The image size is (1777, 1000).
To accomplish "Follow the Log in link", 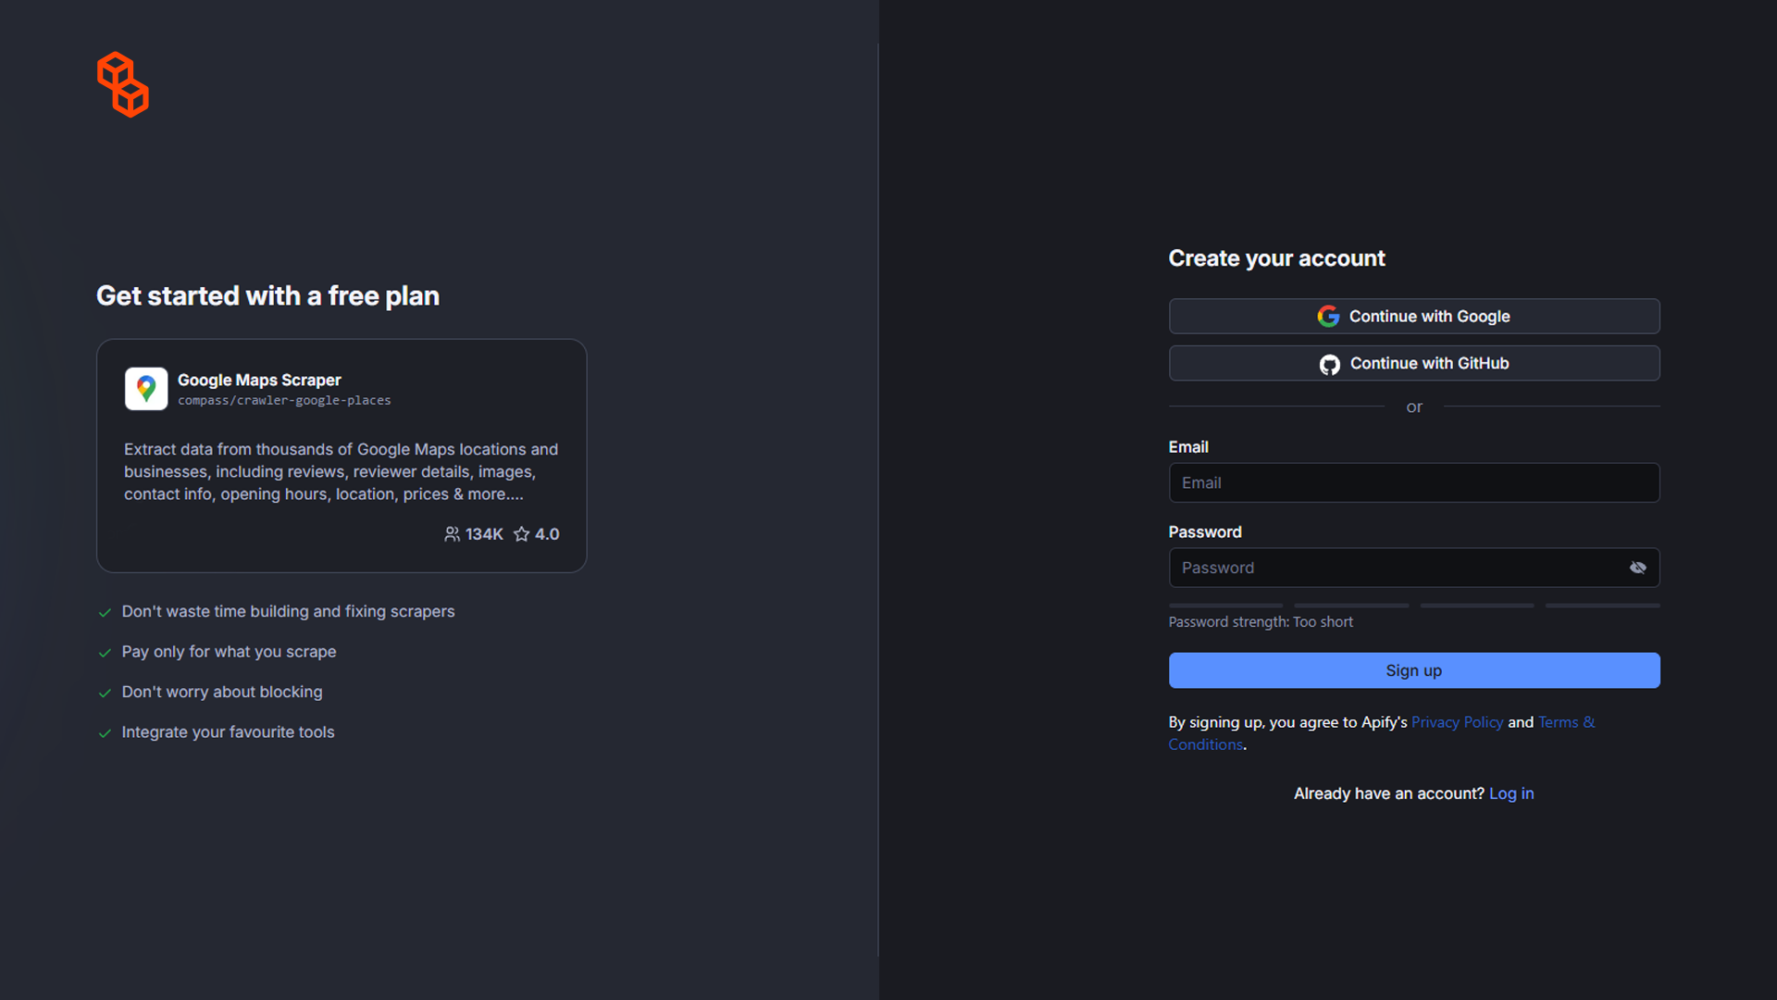I will (1511, 794).
